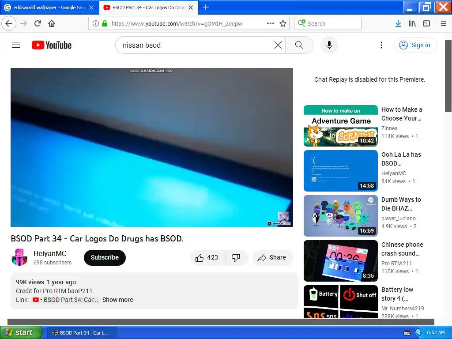Click the player_luciano channel name
Viewport: 452px width, 339px height.
click(399, 218)
